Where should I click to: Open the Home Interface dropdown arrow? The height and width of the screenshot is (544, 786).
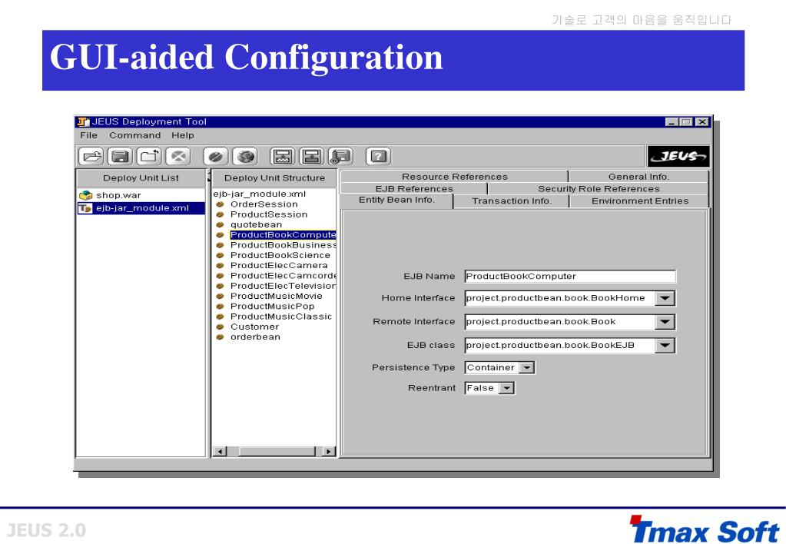pyautogui.click(x=665, y=298)
